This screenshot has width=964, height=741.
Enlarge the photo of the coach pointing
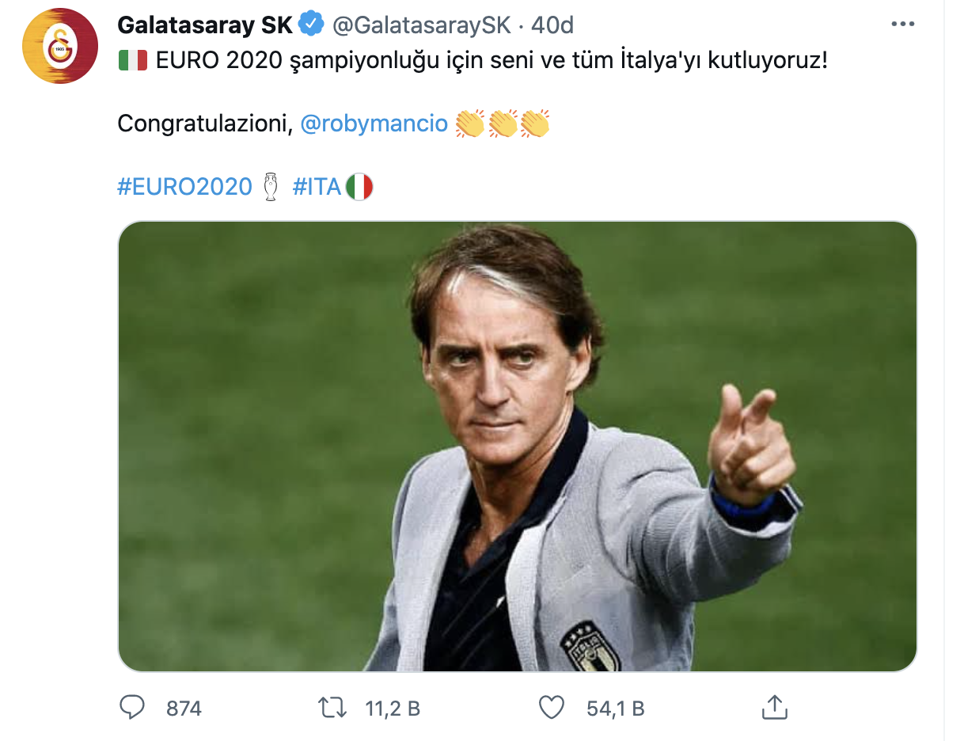click(x=517, y=446)
